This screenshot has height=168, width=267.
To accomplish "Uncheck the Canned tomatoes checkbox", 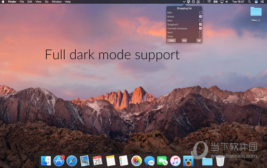I will 200,28.
